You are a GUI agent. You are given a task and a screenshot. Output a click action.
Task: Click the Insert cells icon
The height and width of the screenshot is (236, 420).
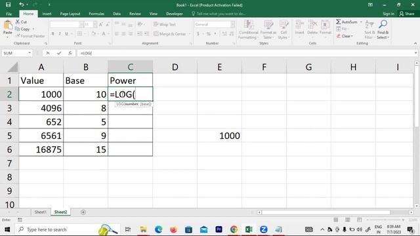click(x=299, y=25)
